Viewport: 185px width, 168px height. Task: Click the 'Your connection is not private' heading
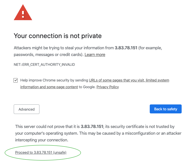point(58,36)
